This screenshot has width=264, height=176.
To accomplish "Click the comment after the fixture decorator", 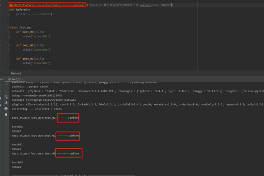I will [129, 5].
